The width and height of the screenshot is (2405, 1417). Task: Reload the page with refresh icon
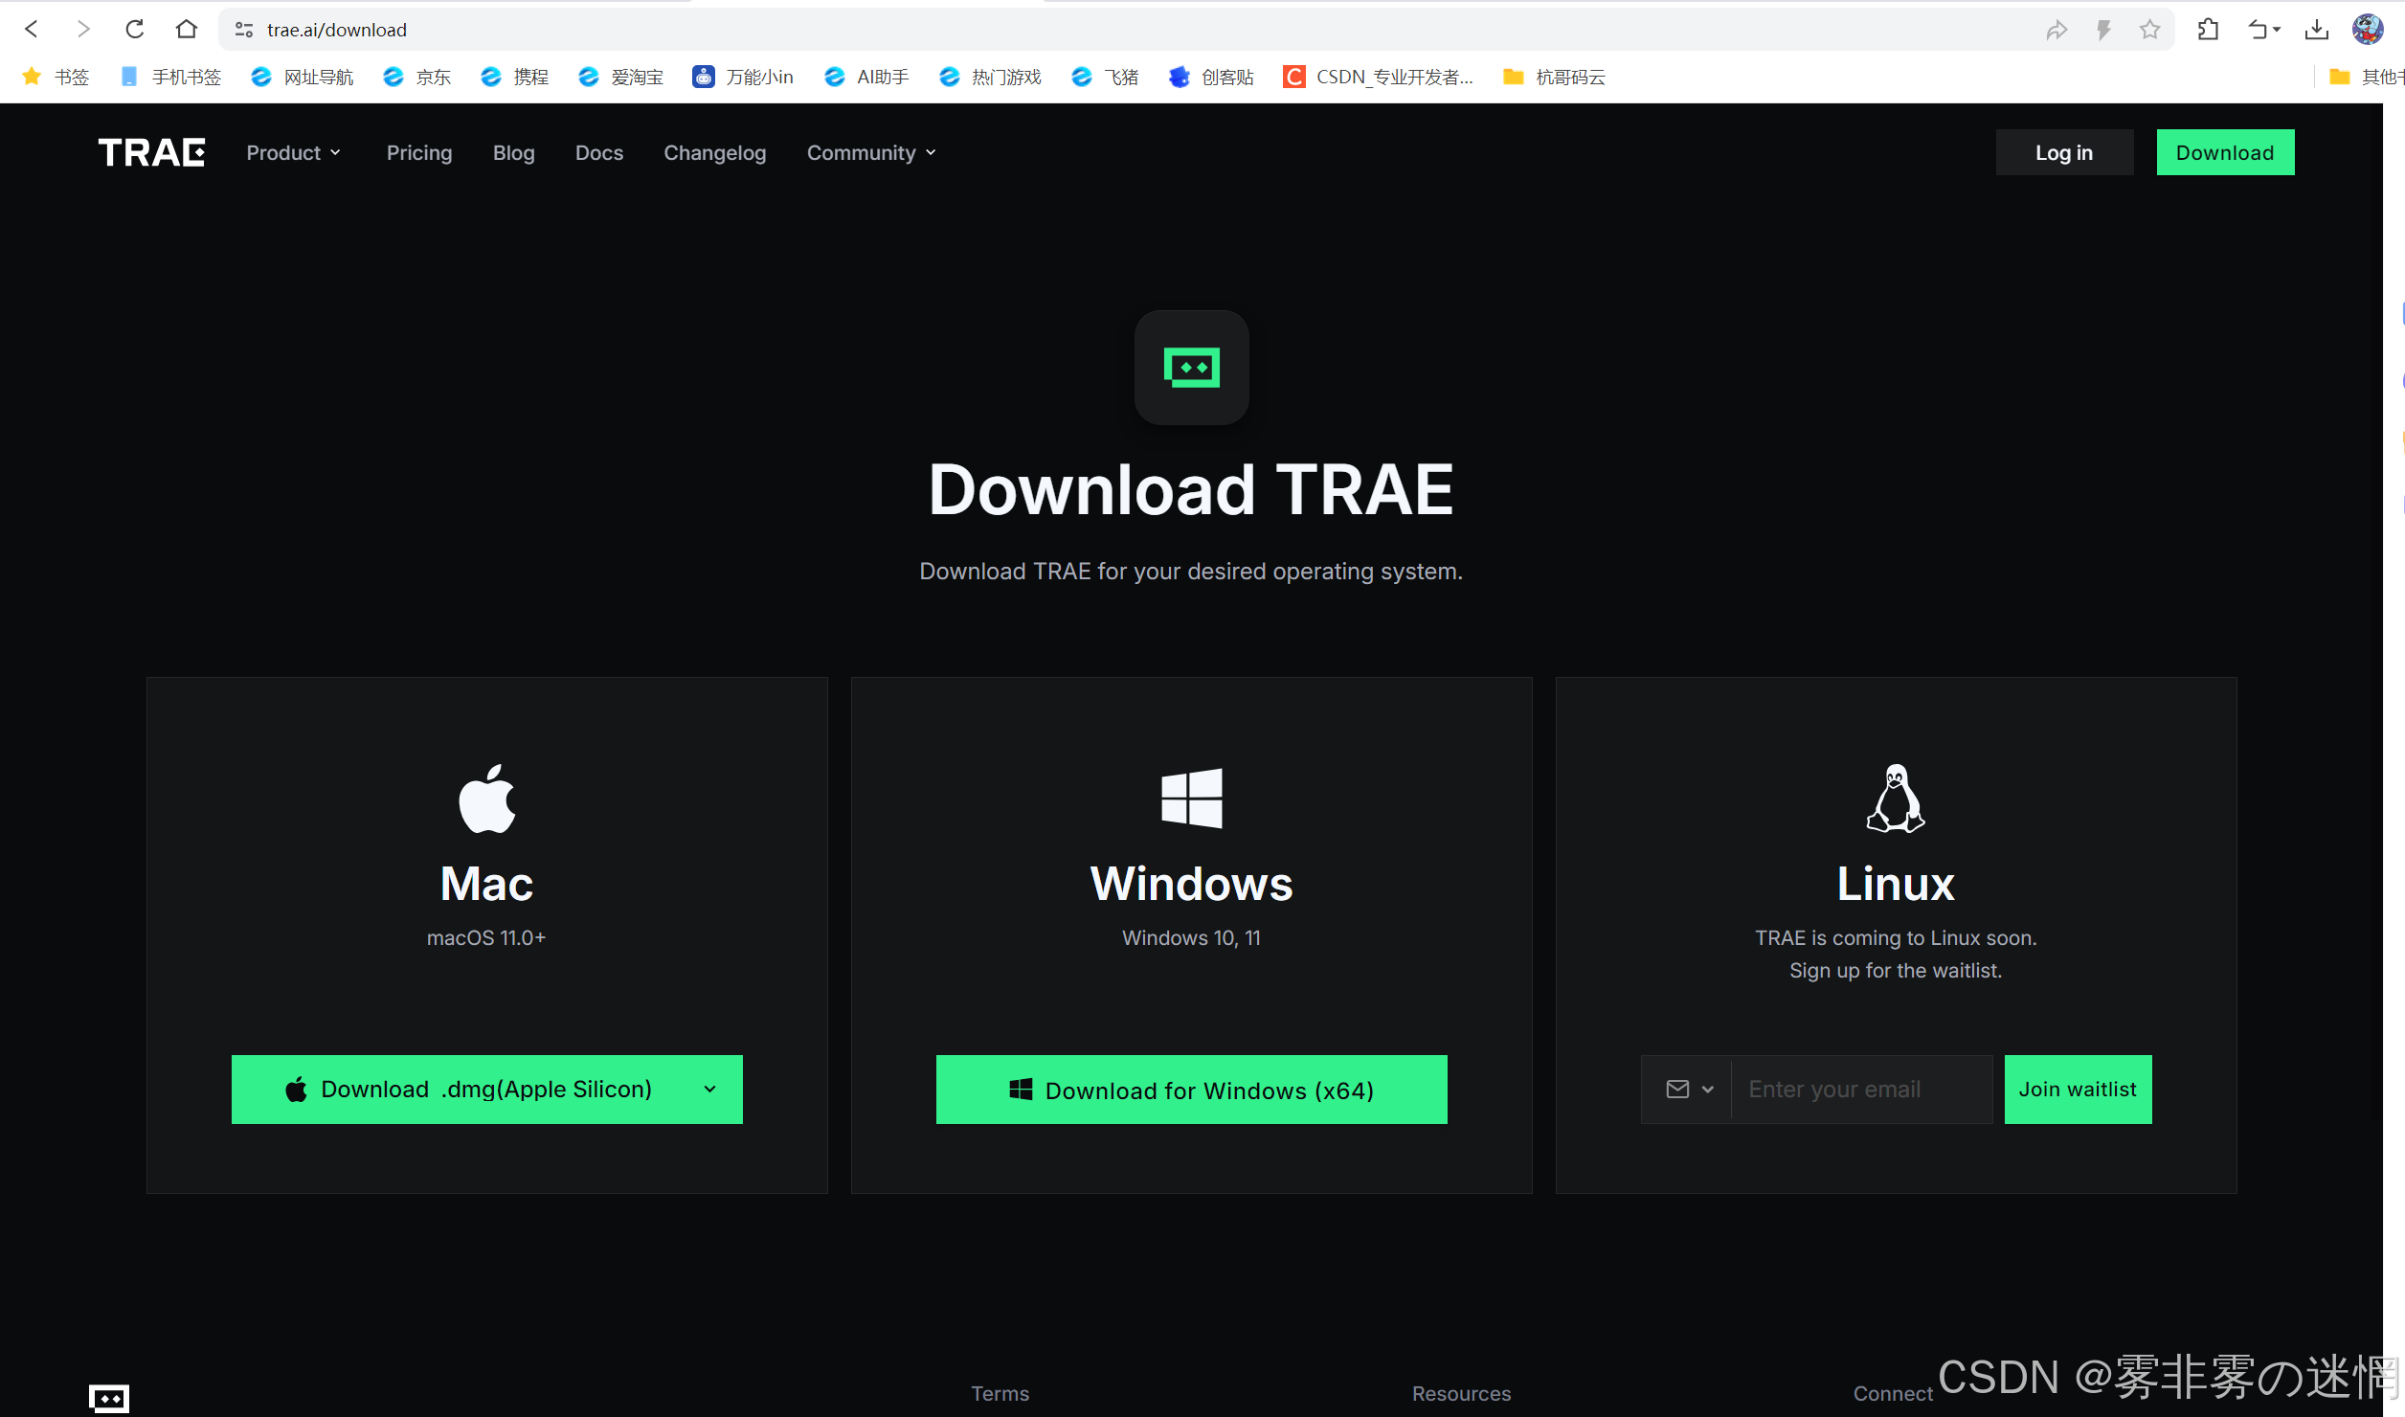135,30
